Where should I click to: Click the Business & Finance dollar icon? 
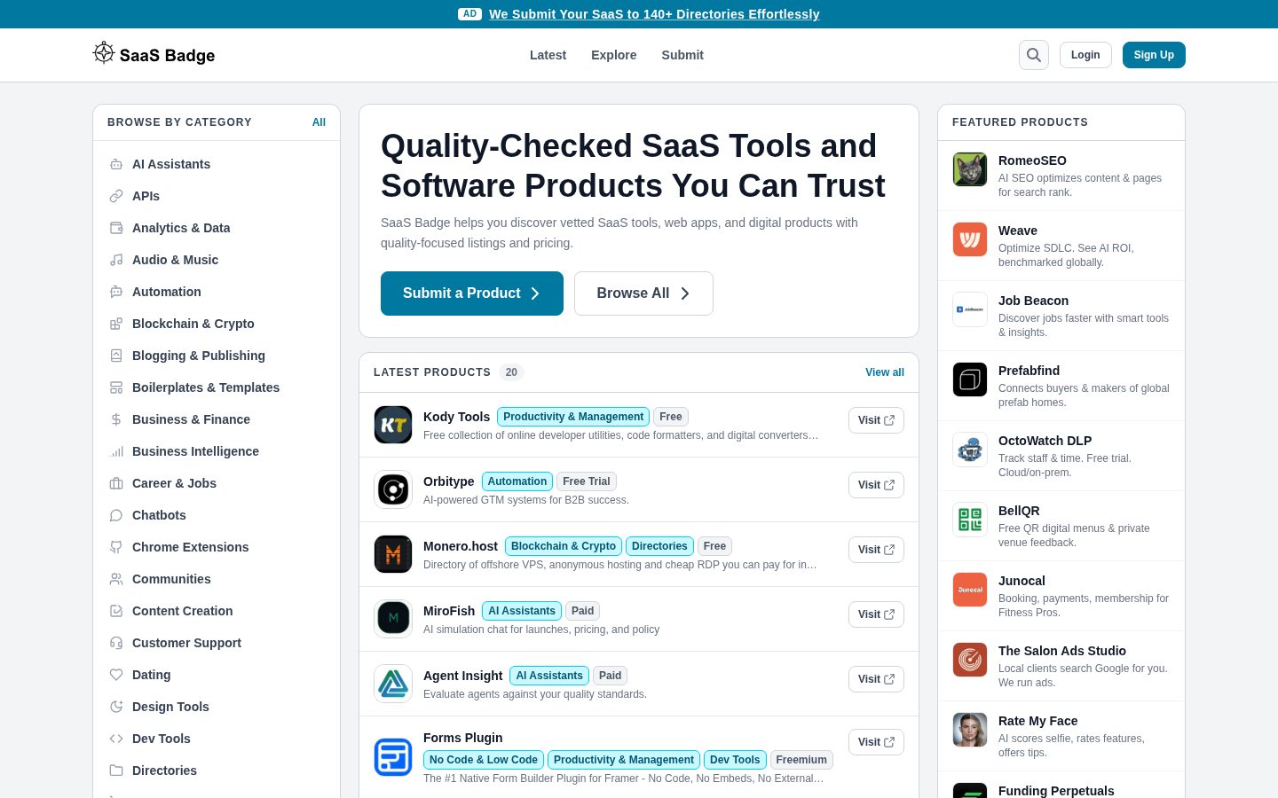pyautogui.click(x=116, y=419)
